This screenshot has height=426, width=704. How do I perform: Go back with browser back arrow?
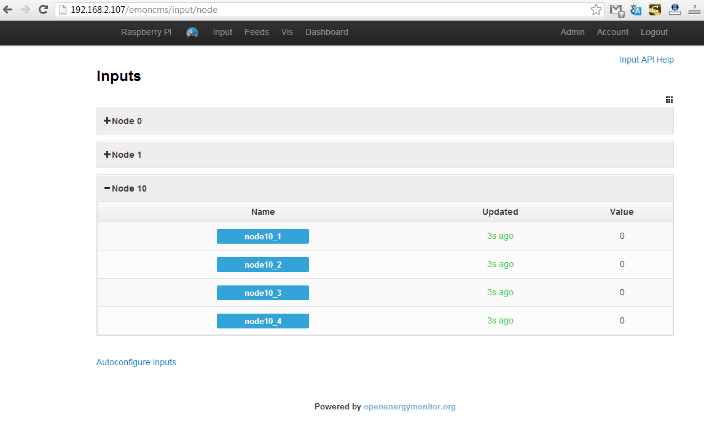point(7,9)
